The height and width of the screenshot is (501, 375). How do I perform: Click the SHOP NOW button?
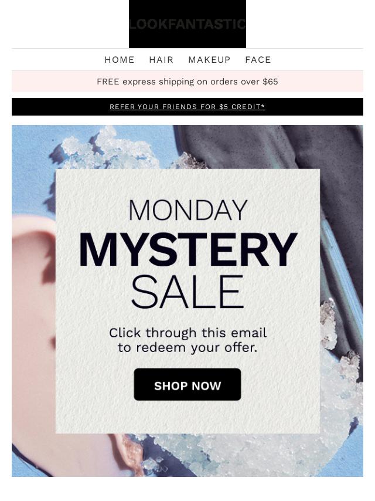coord(187,384)
